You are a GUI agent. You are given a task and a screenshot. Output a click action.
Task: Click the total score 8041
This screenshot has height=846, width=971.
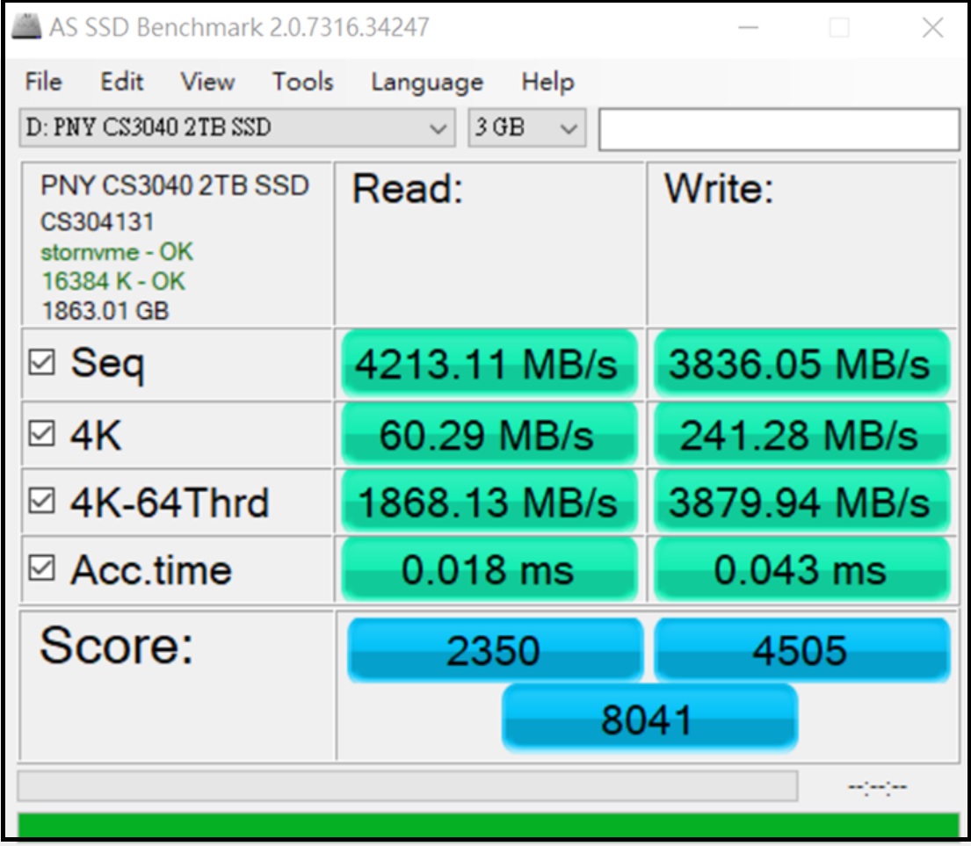click(x=649, y=719)
